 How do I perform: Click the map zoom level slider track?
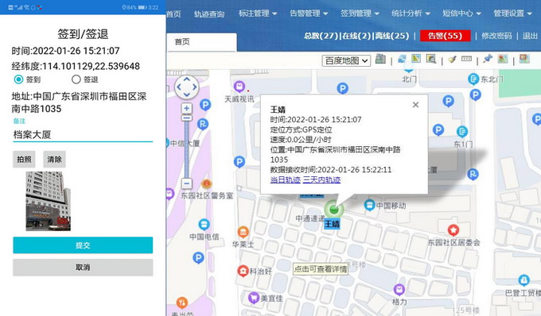[187, 148]
